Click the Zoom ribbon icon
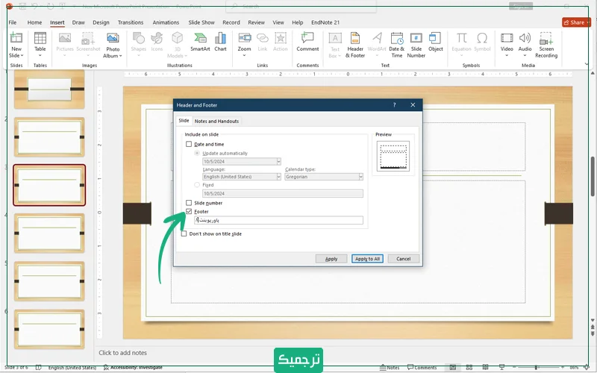 245,38
